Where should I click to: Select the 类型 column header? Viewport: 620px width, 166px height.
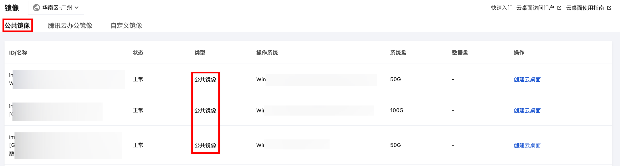pyautogui.click(x=200, y=53)
